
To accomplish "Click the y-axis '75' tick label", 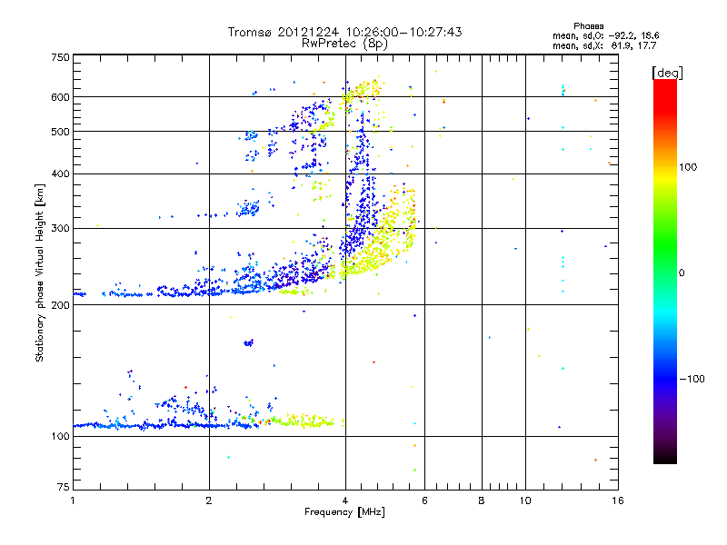I will (x=64, y=487).
